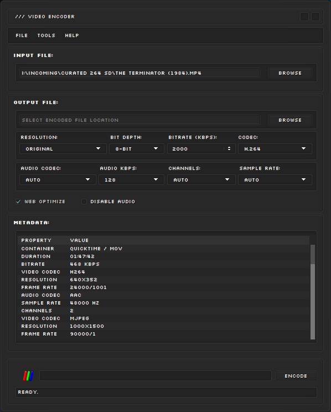Click the Value column header
The image size is (331, 412).
point(79,240)
